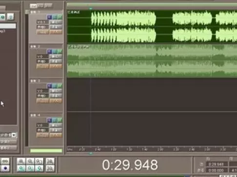Click the zoom out full icon

pos(39,161)
